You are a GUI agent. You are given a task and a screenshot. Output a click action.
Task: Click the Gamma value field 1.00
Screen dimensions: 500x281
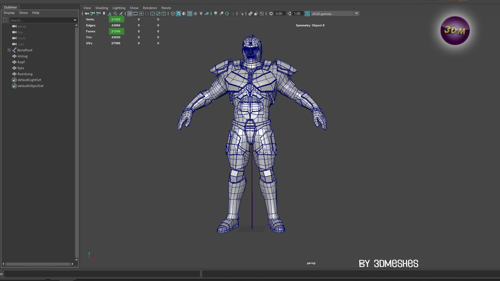click(298, 14)
